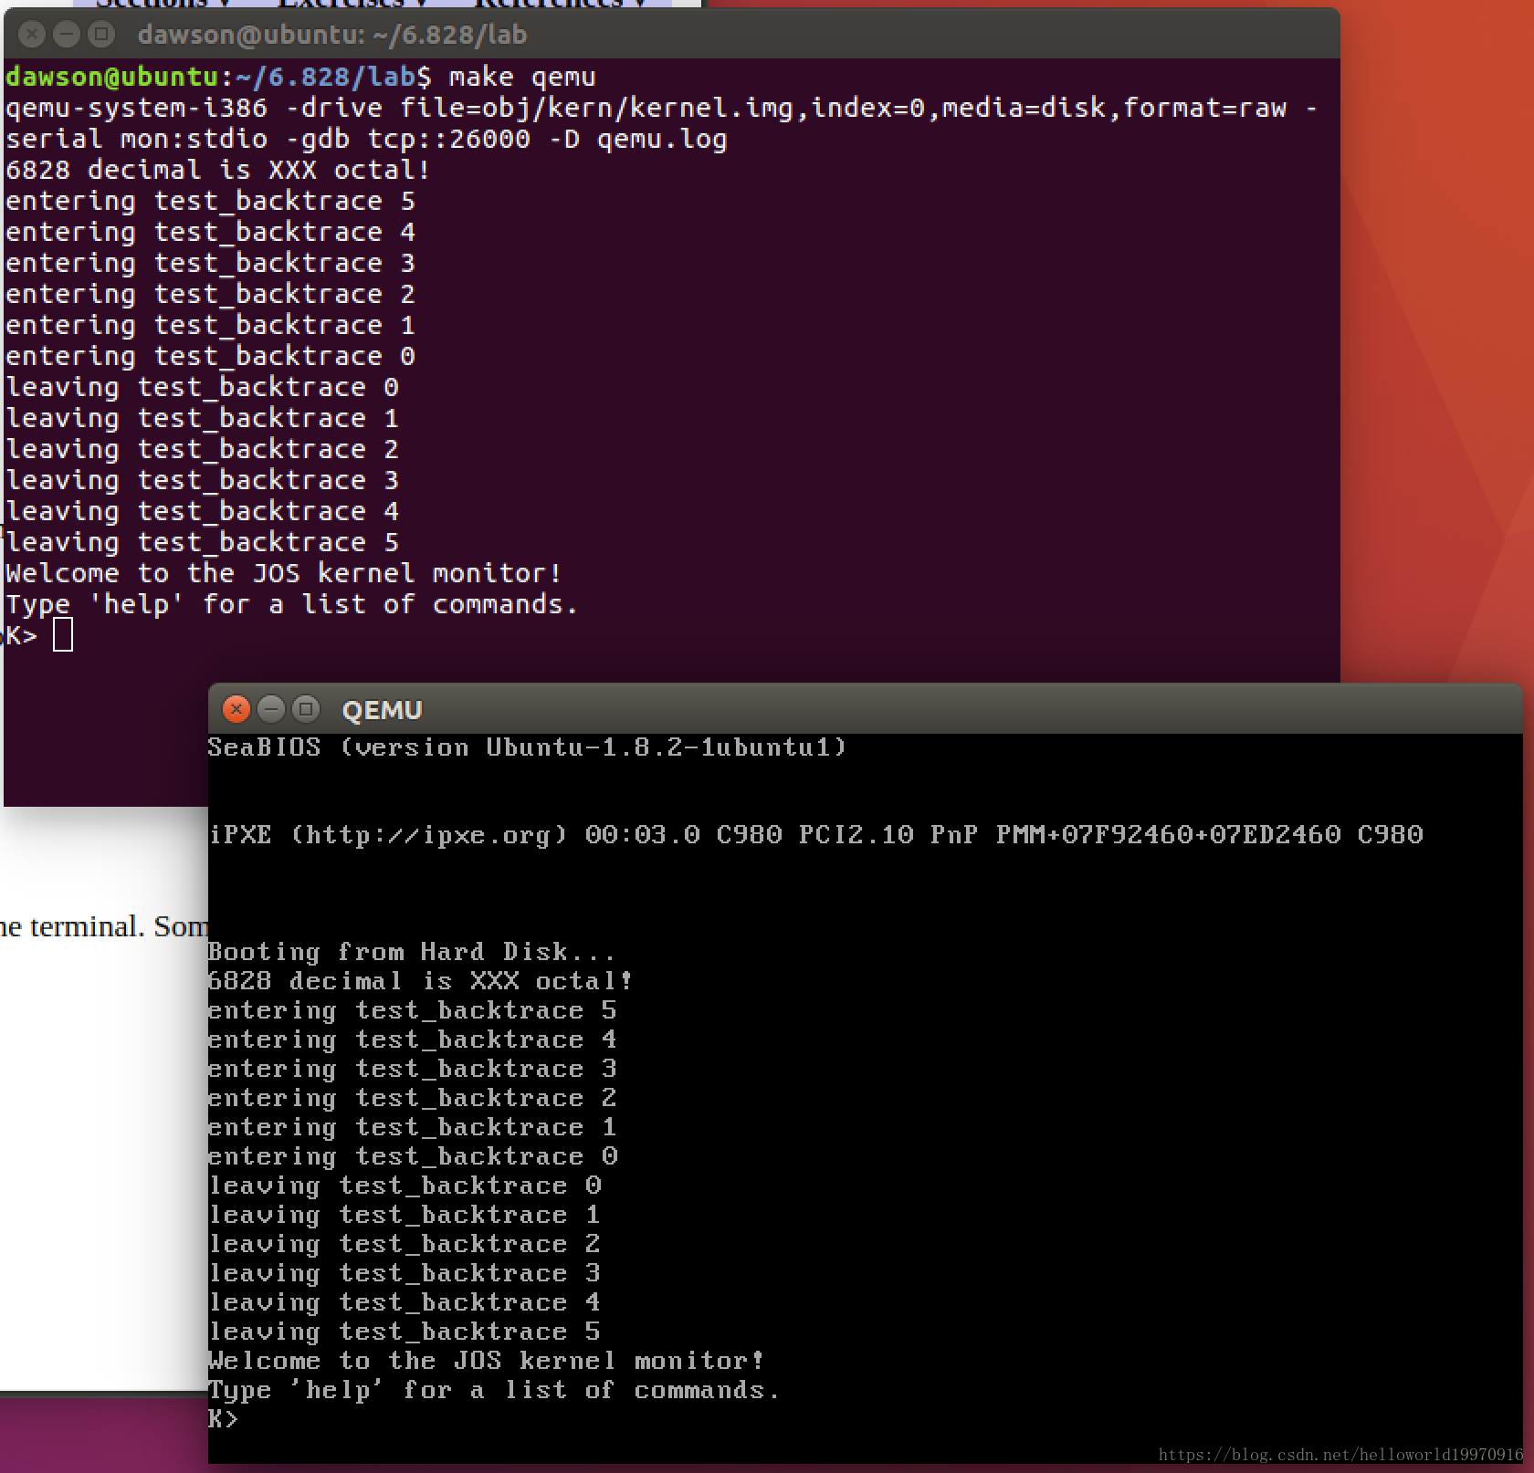Viewport: 1534px width, 1473px height.
Task: Click the 'make qemu' command in terminal
Action: [522, 78]
